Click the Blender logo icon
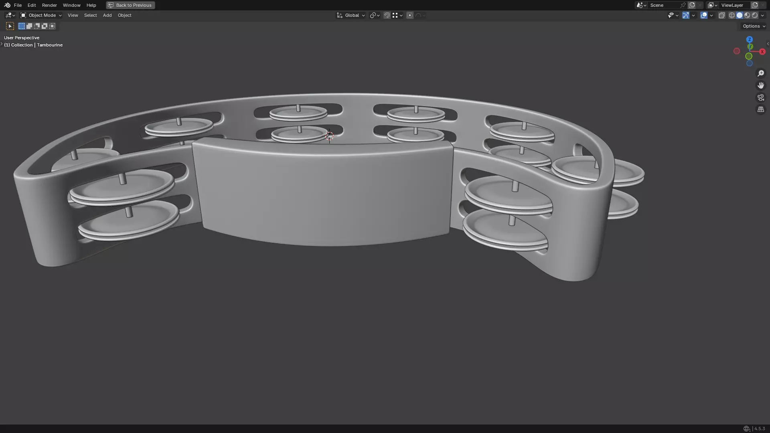 [x=7, y=5]
